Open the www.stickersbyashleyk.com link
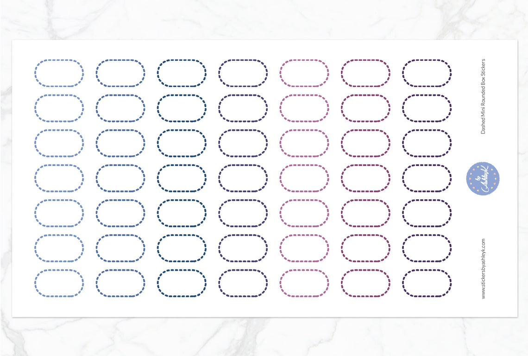528x356 pixels. [484, 268]
